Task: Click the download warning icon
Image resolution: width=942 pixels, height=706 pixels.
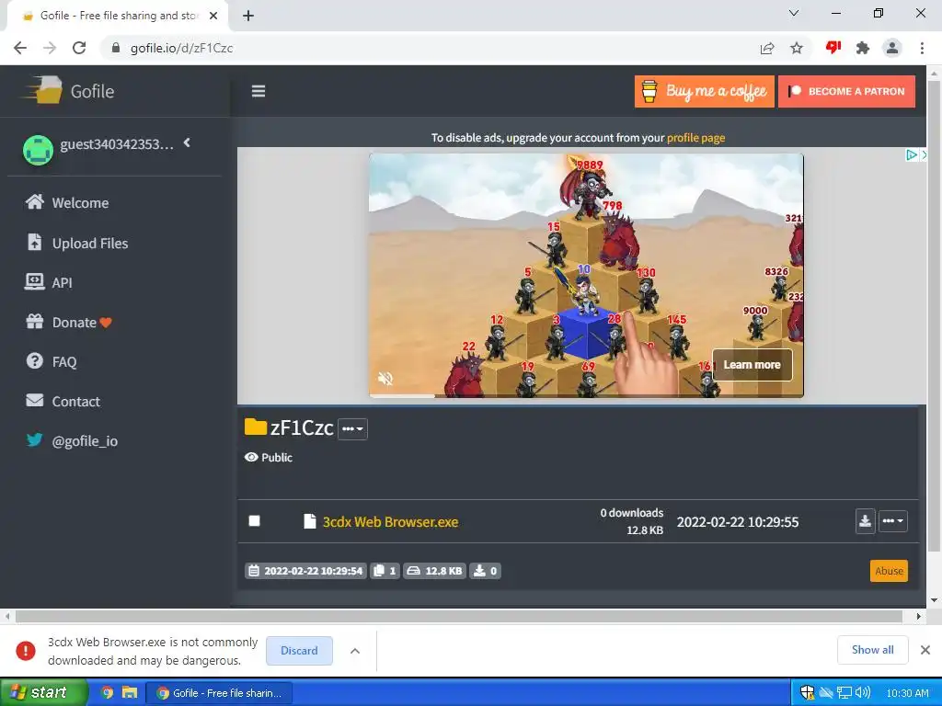Action: click(x=26, y=651)
